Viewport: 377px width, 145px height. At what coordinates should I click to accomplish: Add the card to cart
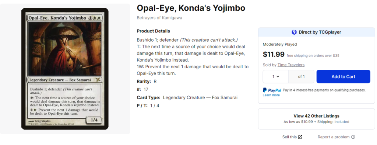[343, 77]
